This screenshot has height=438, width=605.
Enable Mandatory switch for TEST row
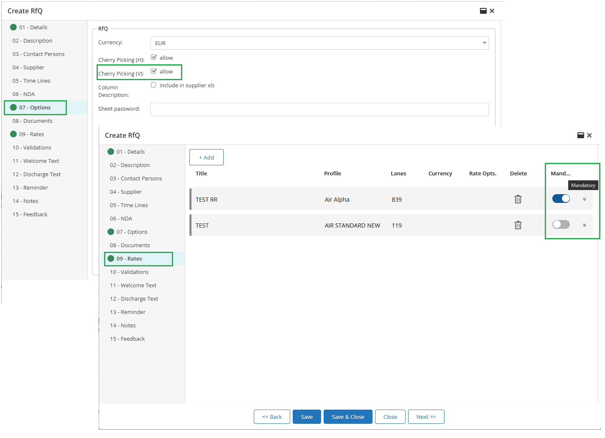[x=561, y=225]
